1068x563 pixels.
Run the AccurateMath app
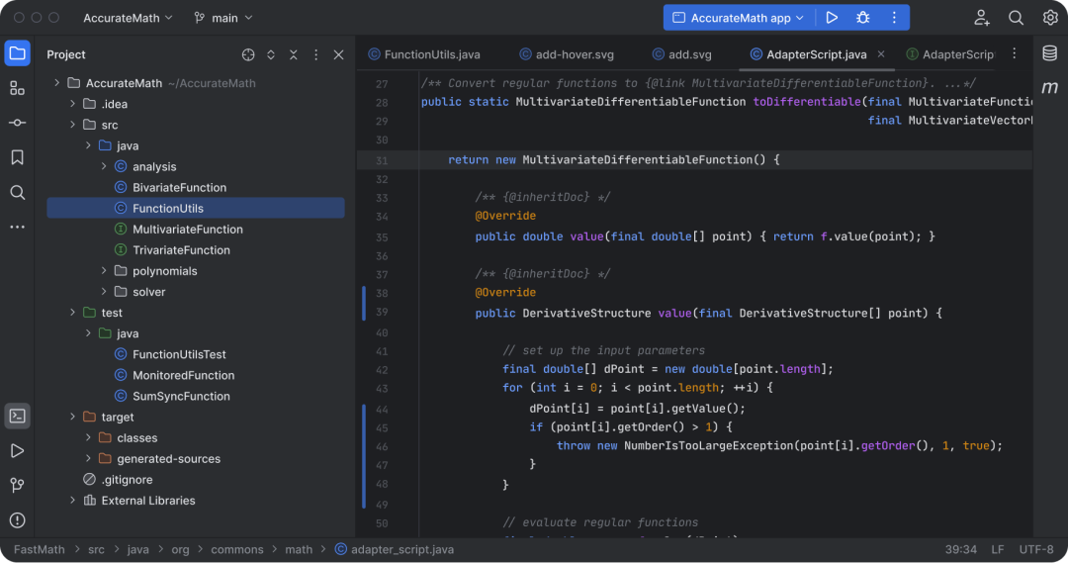click(832, 18)
